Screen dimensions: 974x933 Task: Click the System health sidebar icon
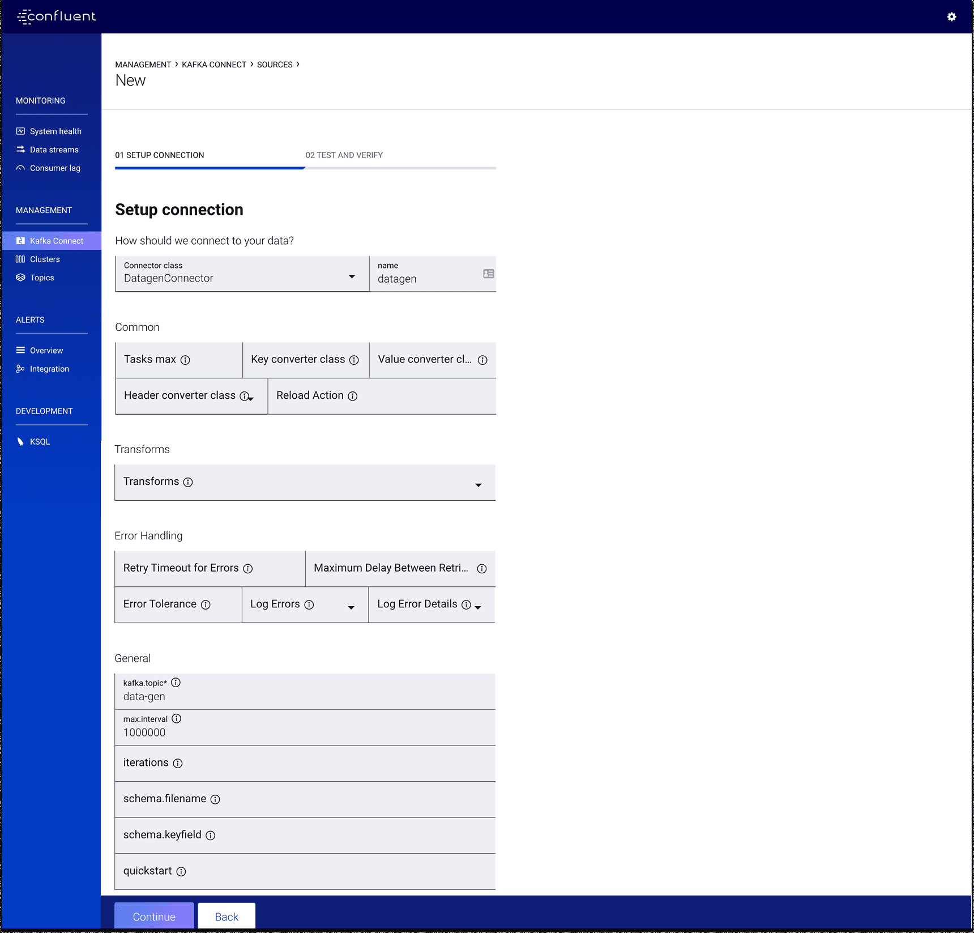(20, 131)
